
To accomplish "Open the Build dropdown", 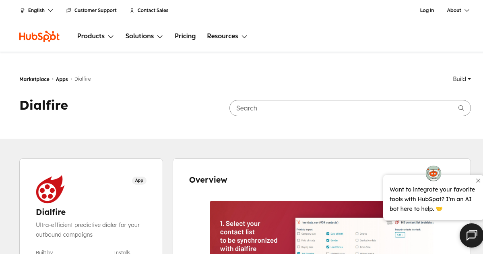I will [462, 79].
